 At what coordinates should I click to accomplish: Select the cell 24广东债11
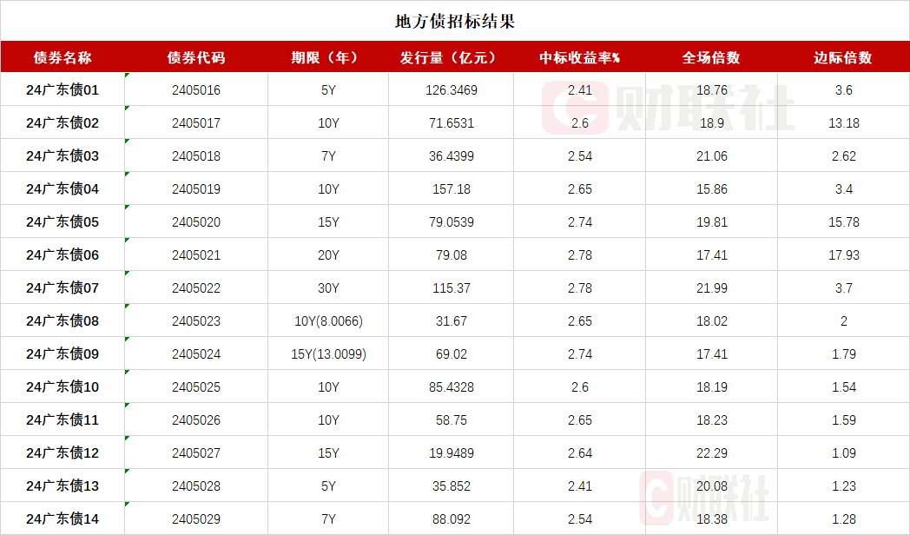(x=63, y=420)
